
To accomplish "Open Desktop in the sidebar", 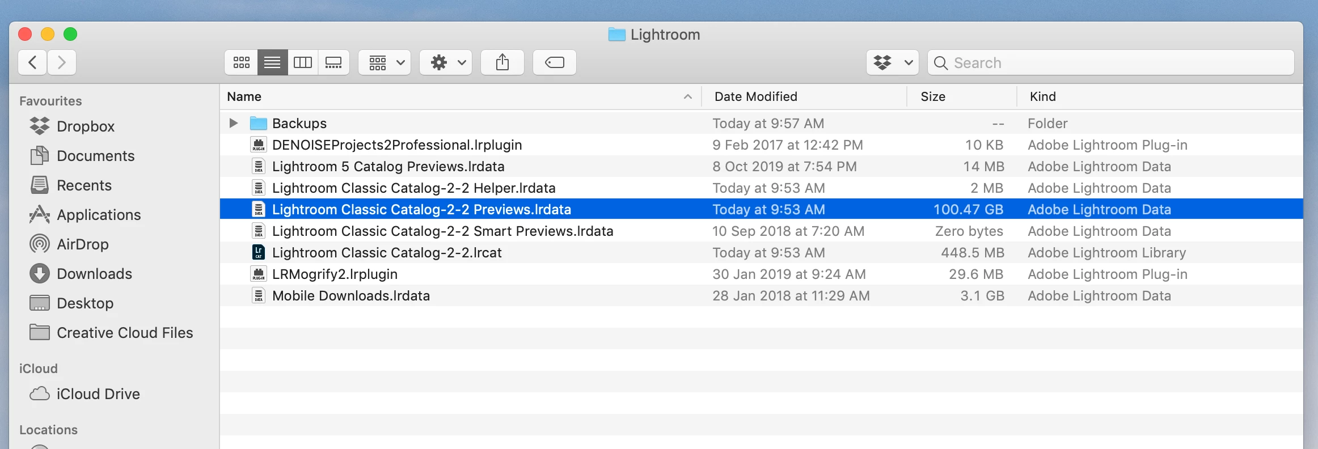I will [x=71, y=303].
